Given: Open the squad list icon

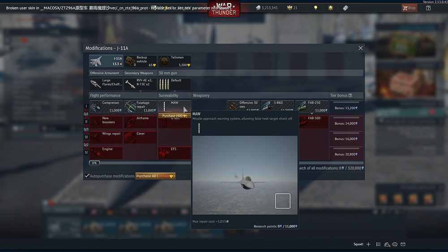Looking at the screenshot, I should click(379, 244).
